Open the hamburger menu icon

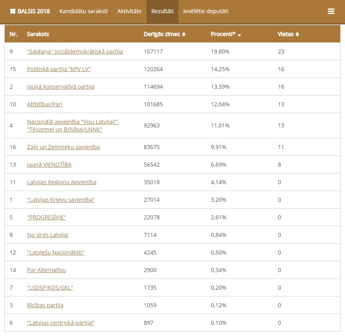pos(331,12)
